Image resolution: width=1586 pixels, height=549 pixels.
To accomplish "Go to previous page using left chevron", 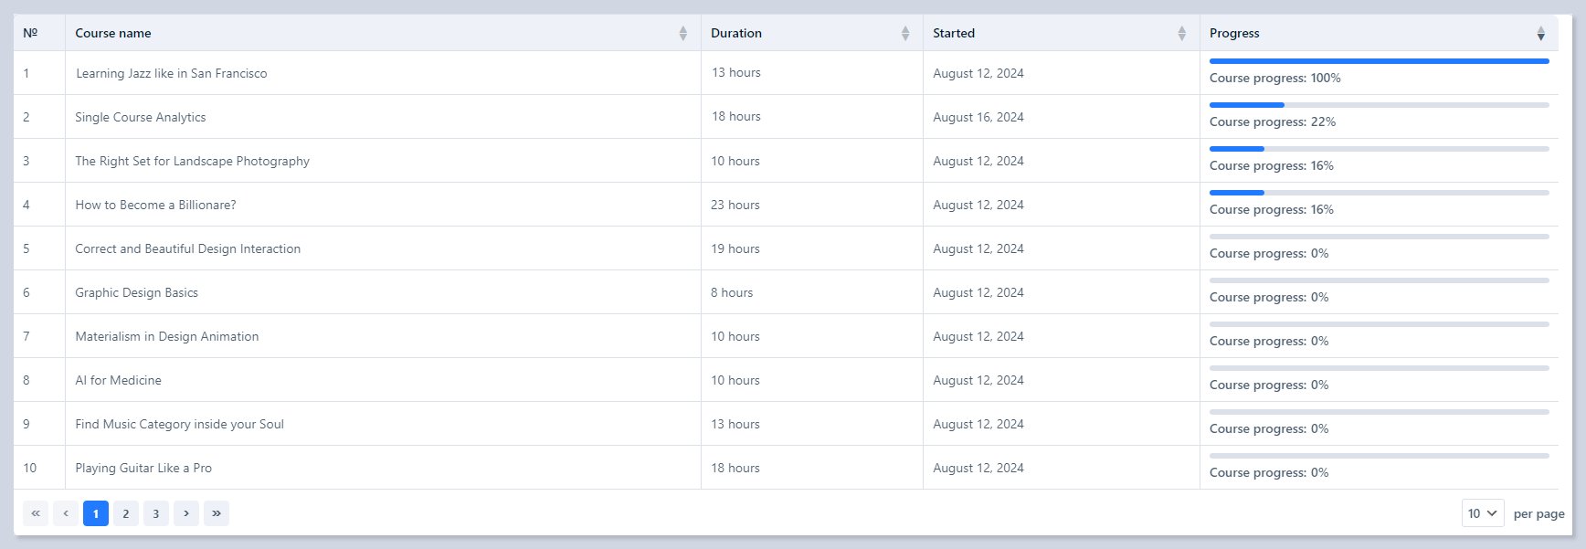I will (x=66, y=513).
